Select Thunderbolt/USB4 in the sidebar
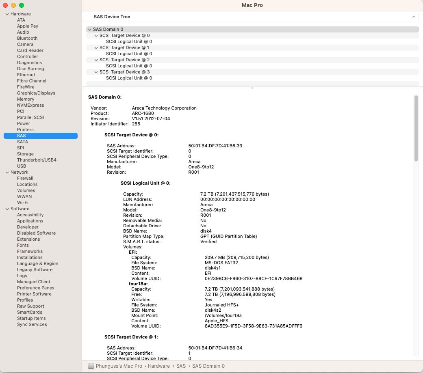The width and height of the screenshot is (423, 373). [x=37, y=160]
